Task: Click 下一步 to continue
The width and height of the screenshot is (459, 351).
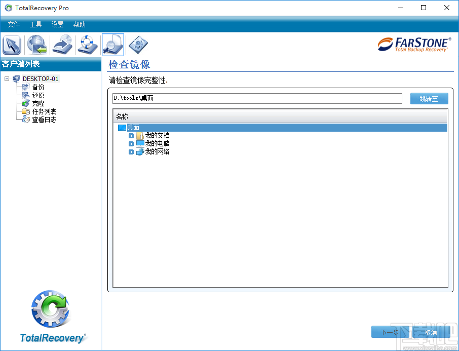Action: coord(390,332)
